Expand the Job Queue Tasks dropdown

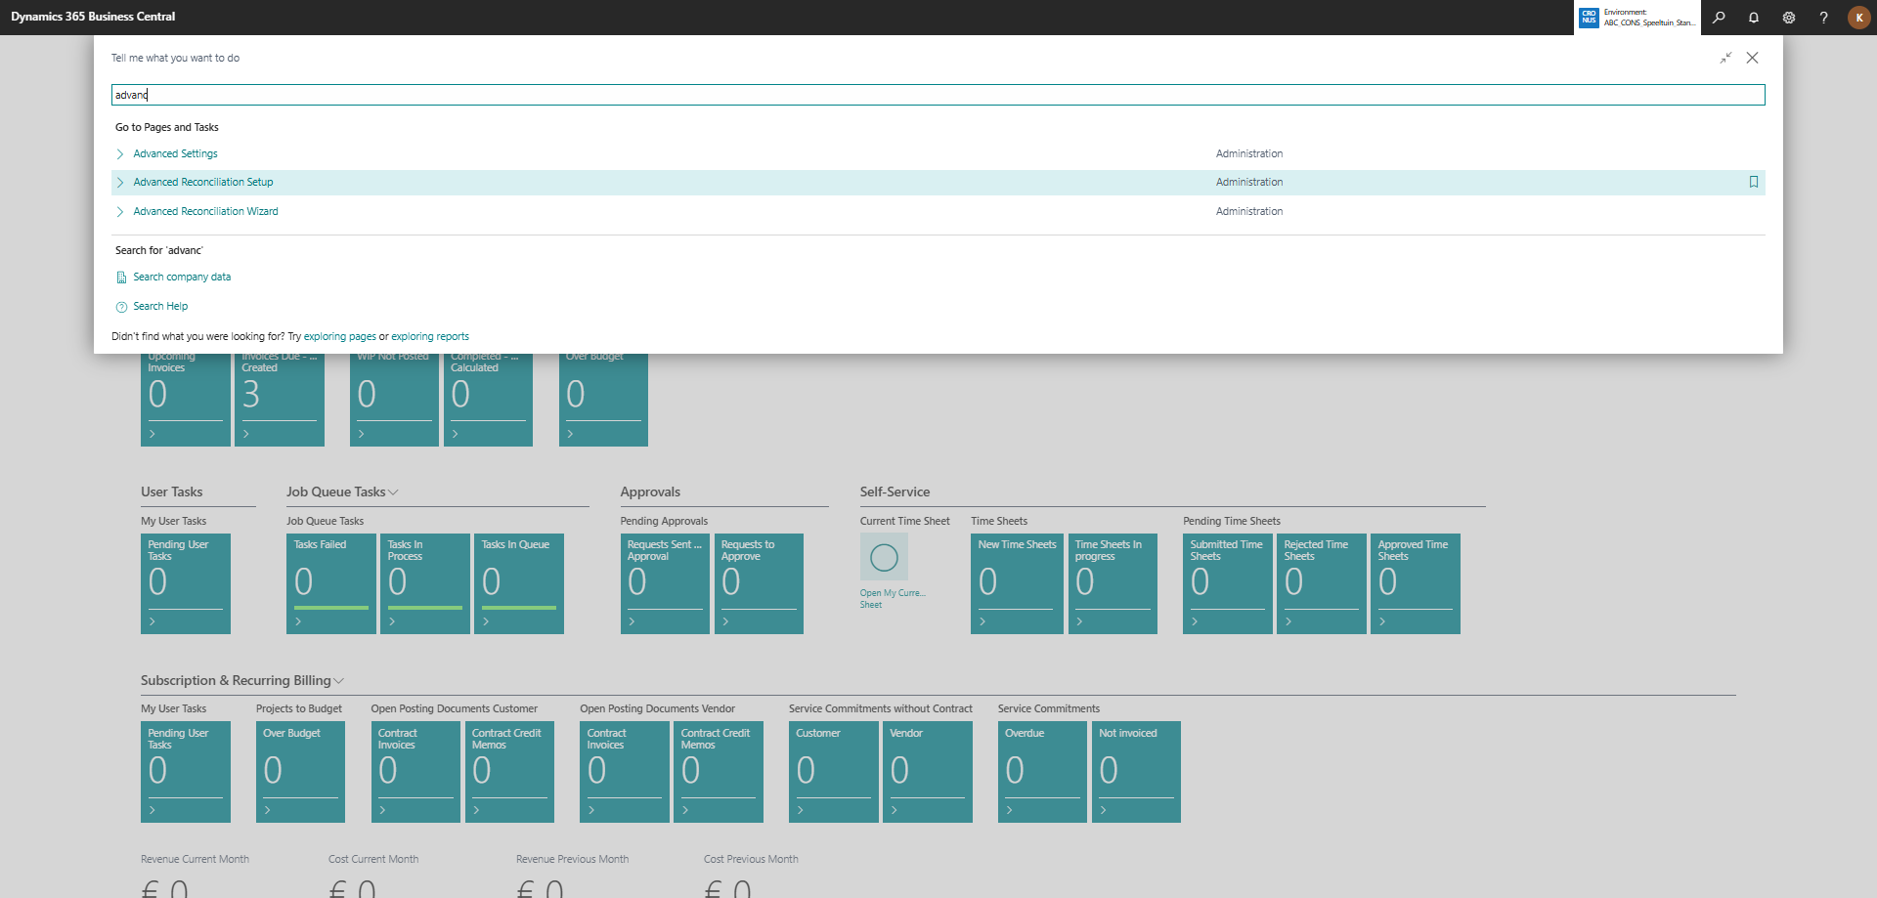coord(393,492)
